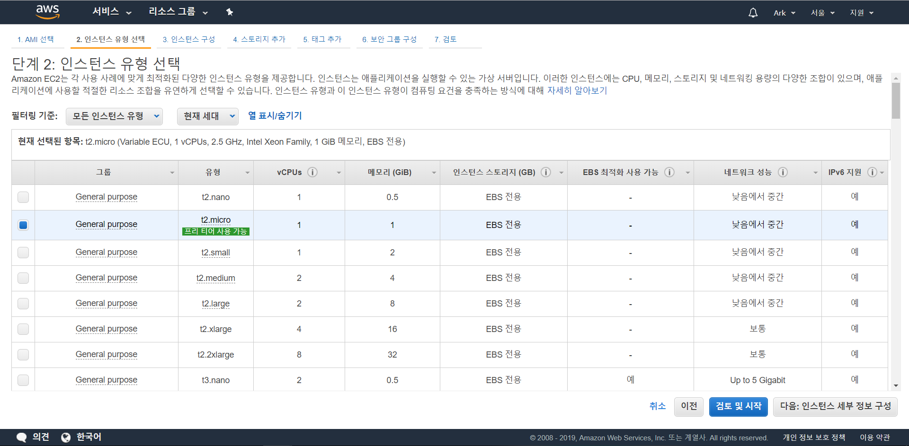Go to step 5. 태그 추가 tab
909x446 pixels.
pyautogui.click(x=322, y=39)
